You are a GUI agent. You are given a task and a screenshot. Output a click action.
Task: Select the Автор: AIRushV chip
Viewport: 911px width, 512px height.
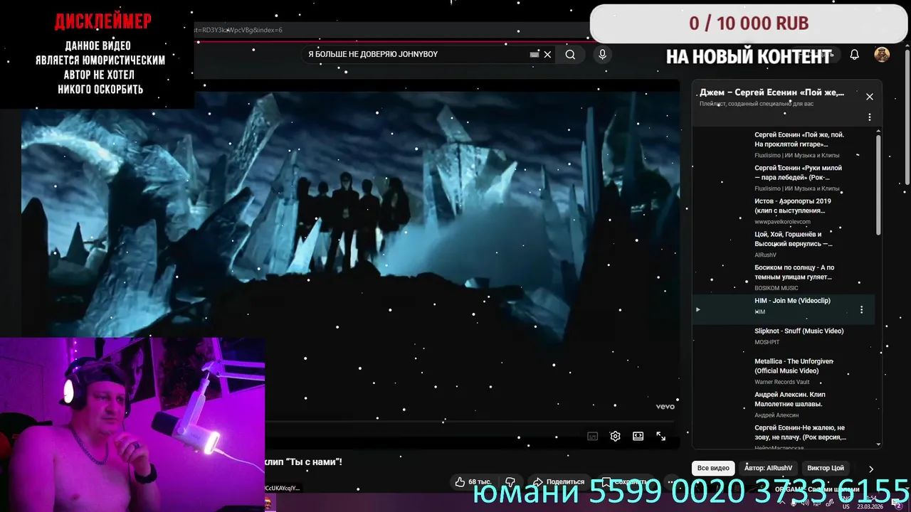768,468
